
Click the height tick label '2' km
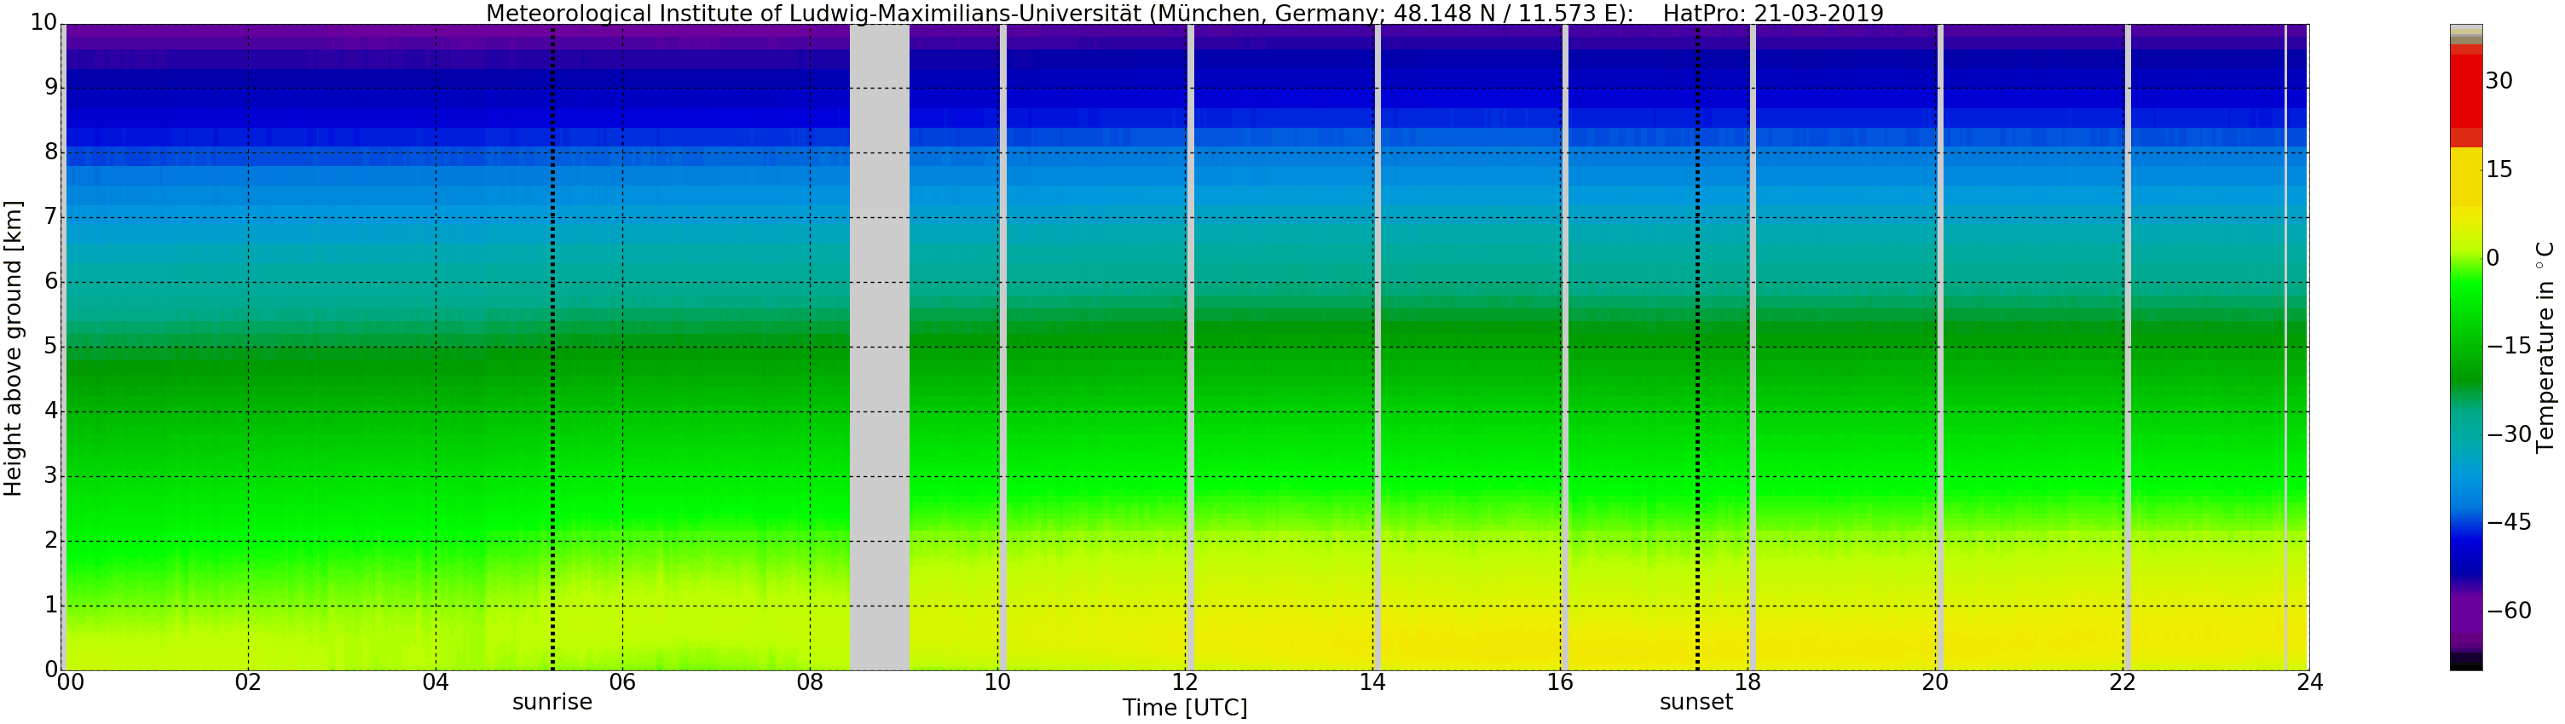point(51,541)
